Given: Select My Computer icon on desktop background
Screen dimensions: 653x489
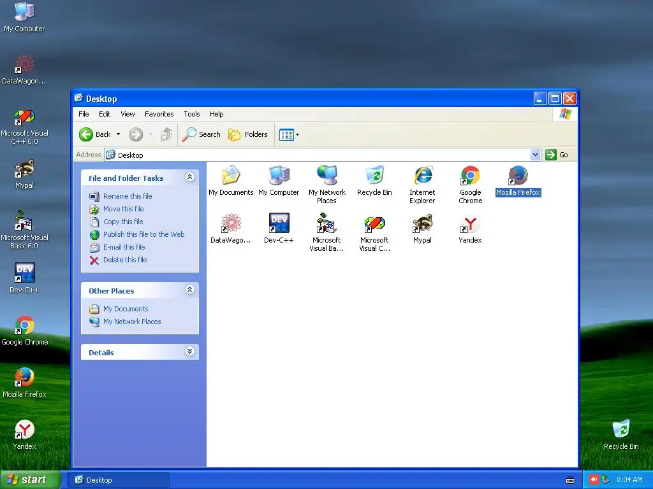Looking at the screenshot, I should [x=24, y=17].
